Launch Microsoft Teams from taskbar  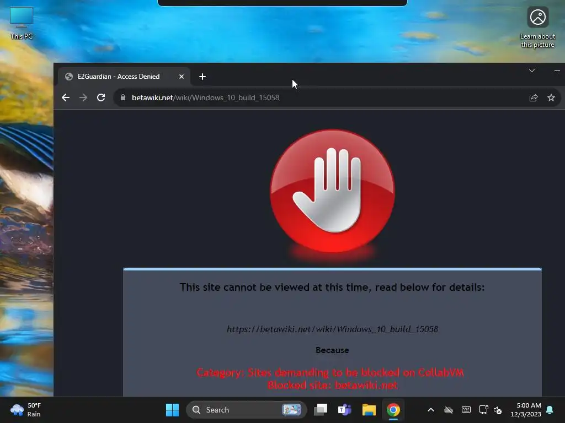coord(344,410)
